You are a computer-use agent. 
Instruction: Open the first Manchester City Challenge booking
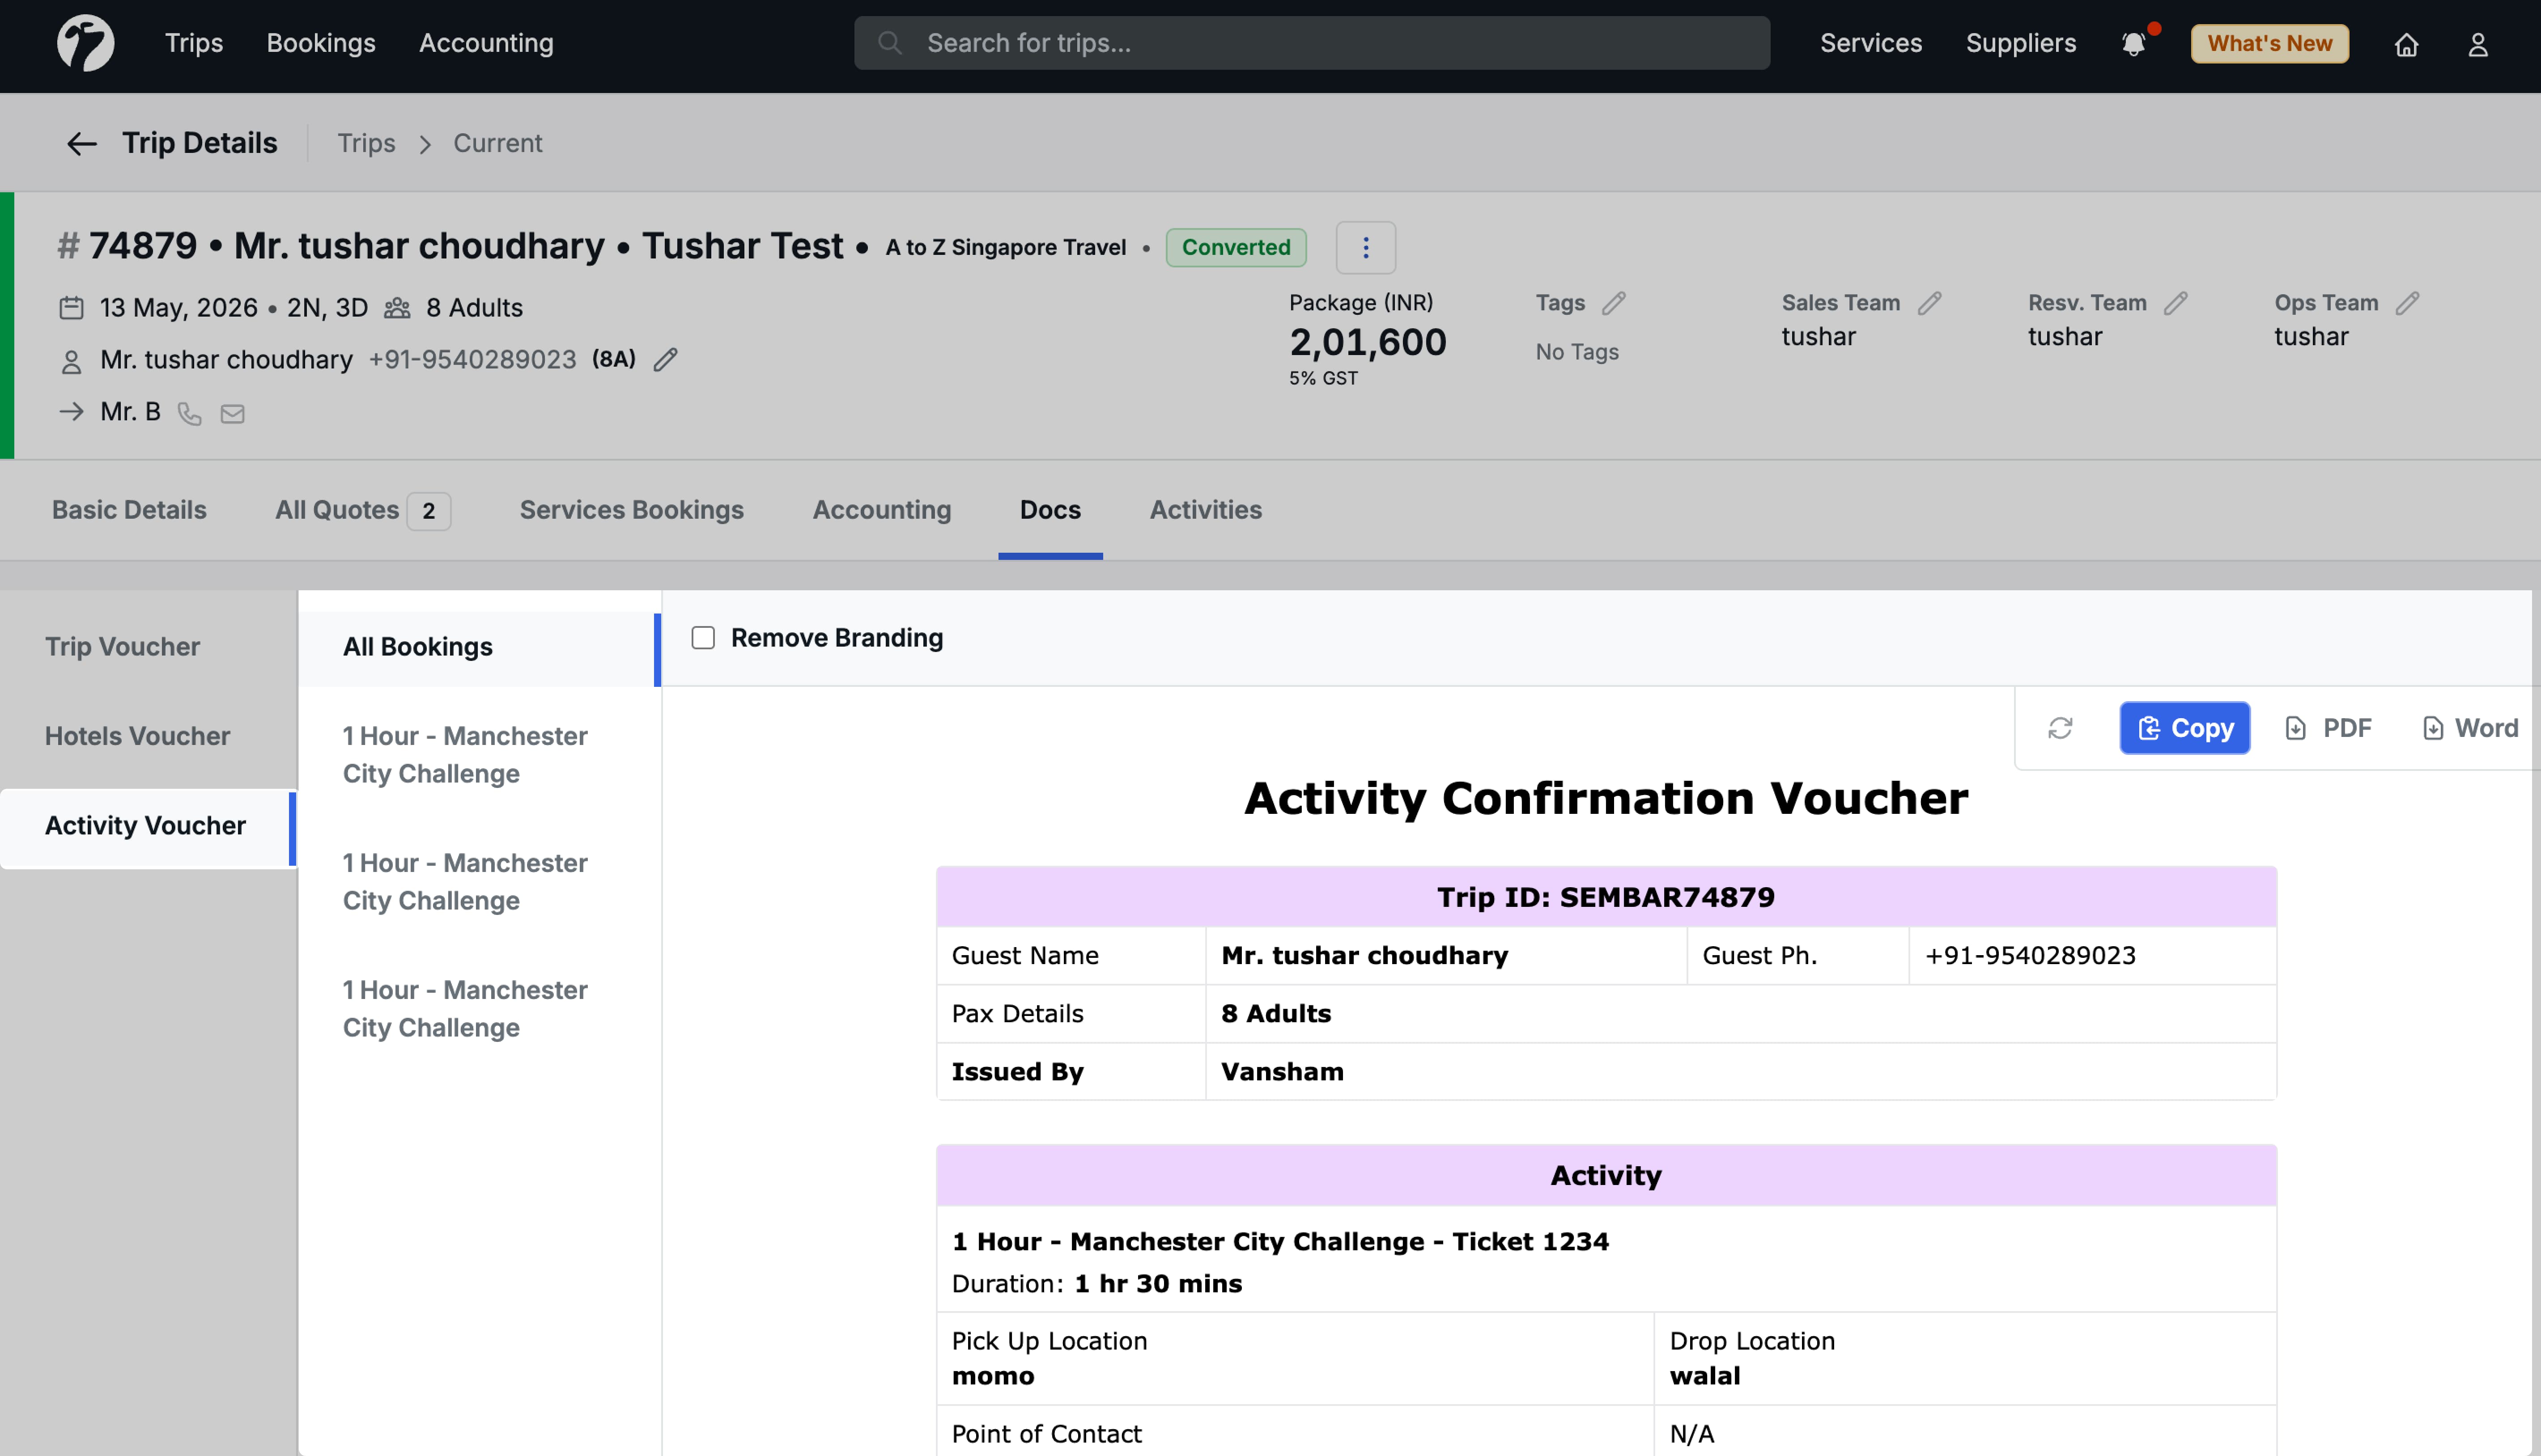(x=465, y=755)
